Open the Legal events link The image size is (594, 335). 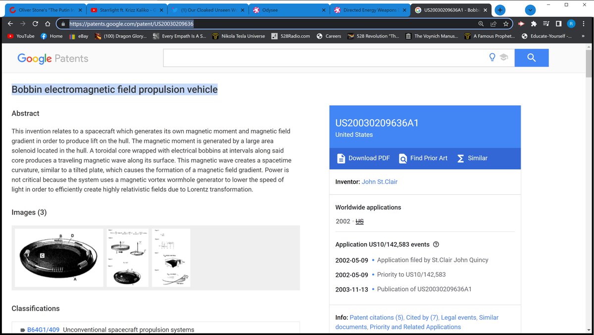click(x=458, y=317)
